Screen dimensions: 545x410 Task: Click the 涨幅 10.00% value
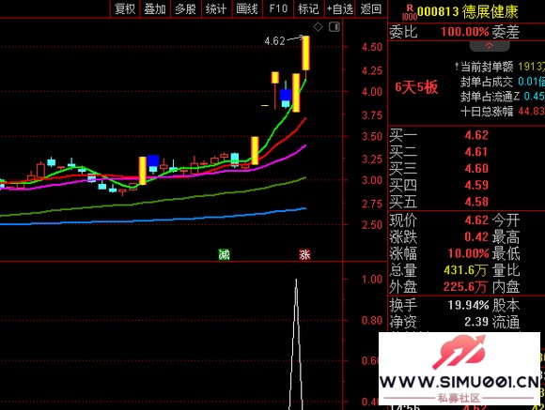(468, 253)
